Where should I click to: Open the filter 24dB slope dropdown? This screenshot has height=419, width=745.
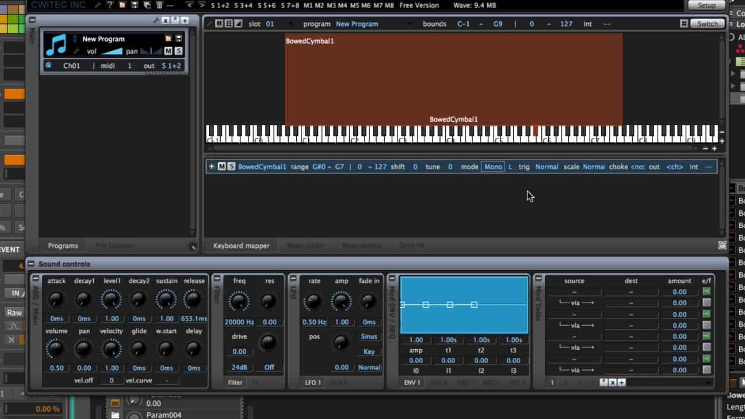click(x=239, y=367)
